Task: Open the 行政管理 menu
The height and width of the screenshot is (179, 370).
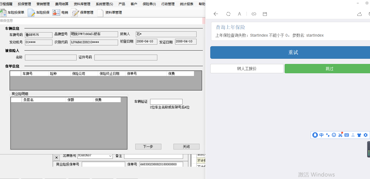Action: [x=168, y=4]
